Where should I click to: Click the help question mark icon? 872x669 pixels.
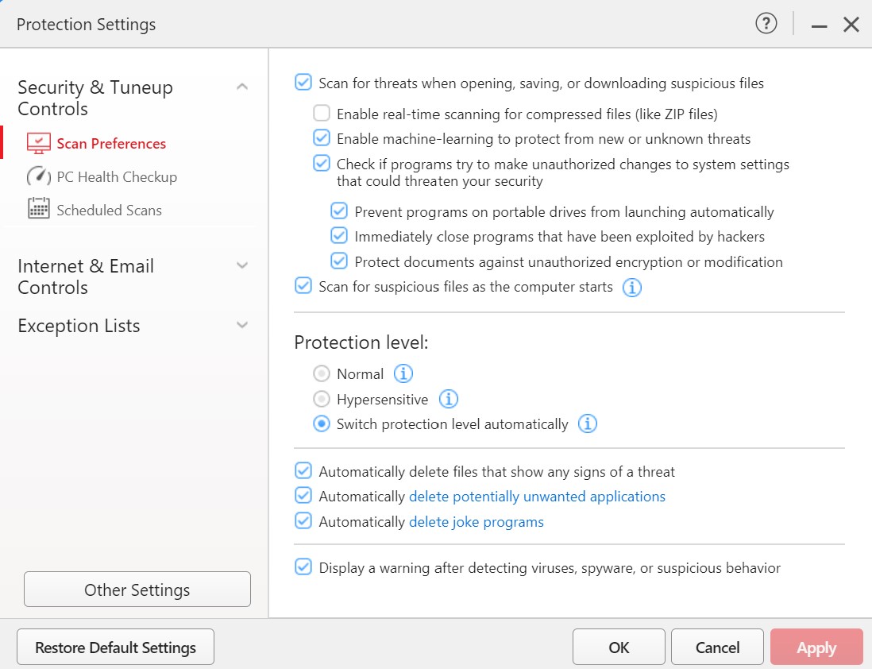coord(766,25)
